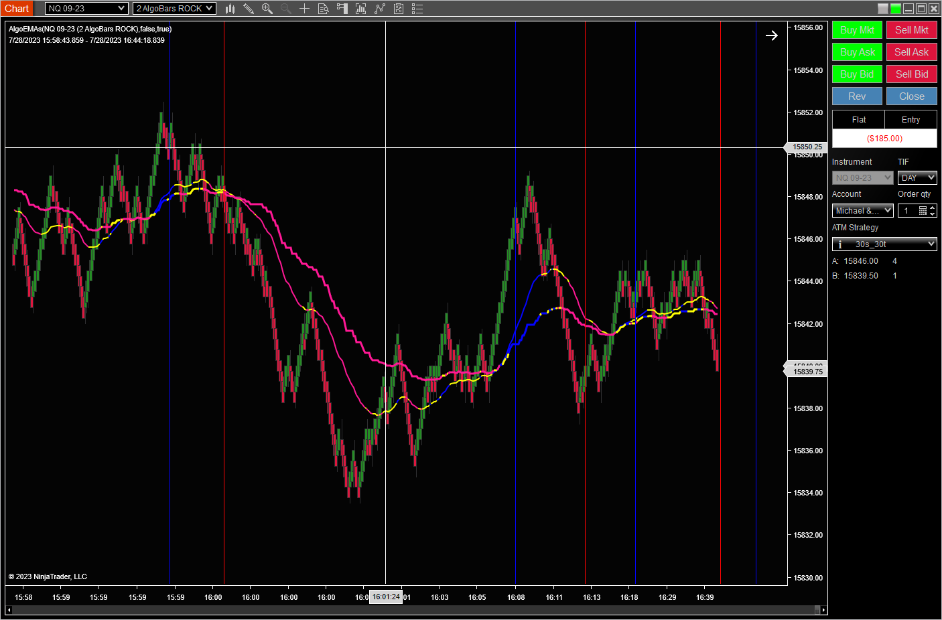Screen dimensions: 942x620
Task: Click the horizontal chart scrollbar track
Action: pos(413,610)
